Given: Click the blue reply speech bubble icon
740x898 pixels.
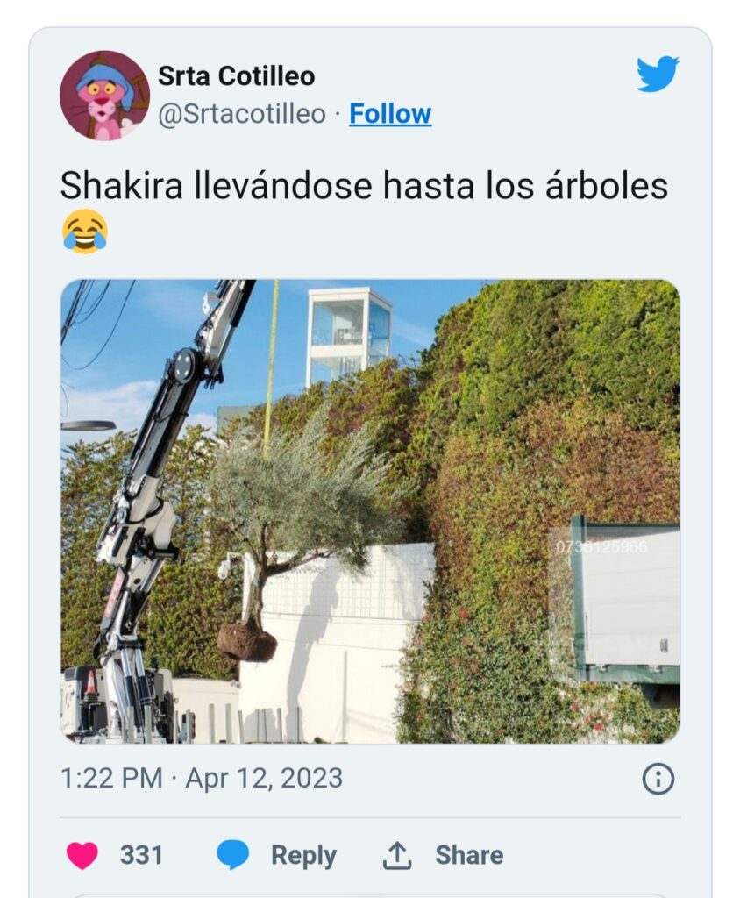Looking at the screenshot, I should coord(232,855).
